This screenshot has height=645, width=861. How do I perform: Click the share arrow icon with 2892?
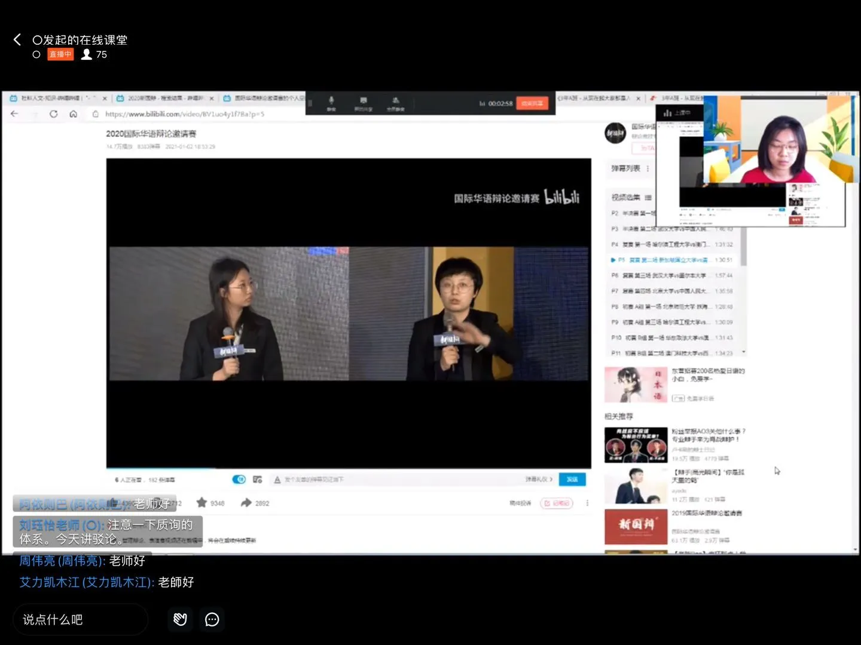pos(246,503)
